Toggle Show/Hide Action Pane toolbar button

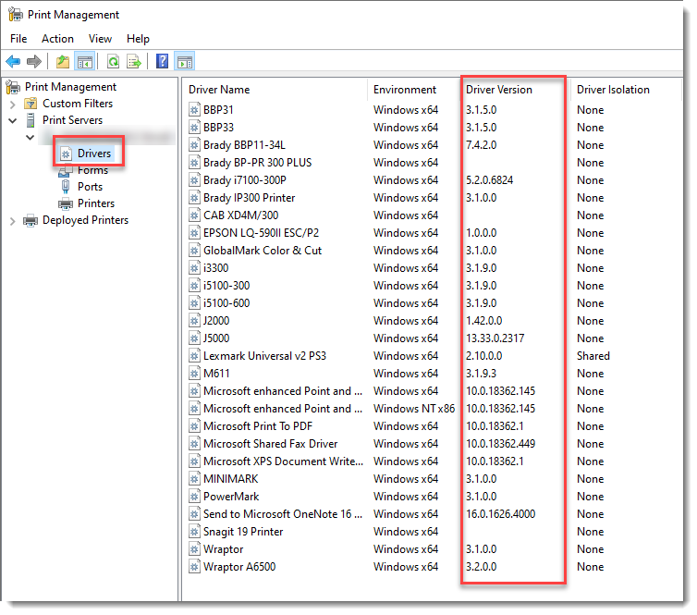coord(184,62)
